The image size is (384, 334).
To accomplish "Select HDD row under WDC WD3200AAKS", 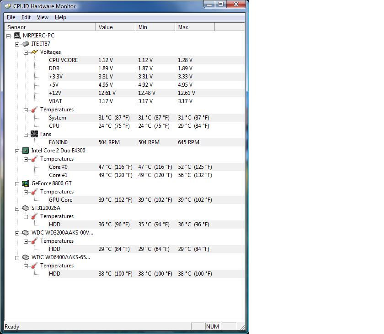I will 146,249.
